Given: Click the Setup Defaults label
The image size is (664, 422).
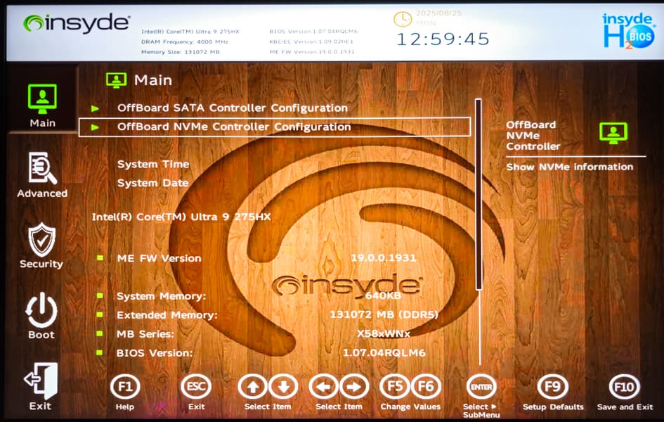Looking at the screenshot, I should pyautogui.click(x=553, y=407).
